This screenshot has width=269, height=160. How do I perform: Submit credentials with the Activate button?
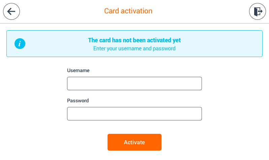tap(134, 142)
